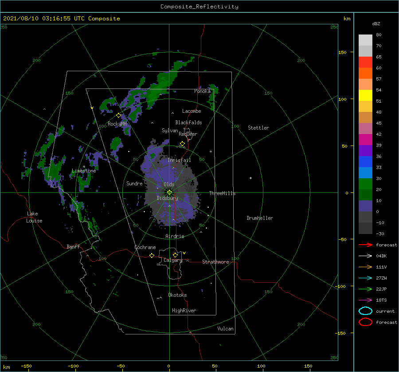Click the RockyMH label
399x372 pixels.
(117, 124)
